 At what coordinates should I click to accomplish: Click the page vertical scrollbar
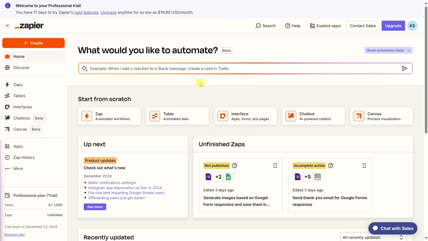pyautogui.click(x=426, y=70)
